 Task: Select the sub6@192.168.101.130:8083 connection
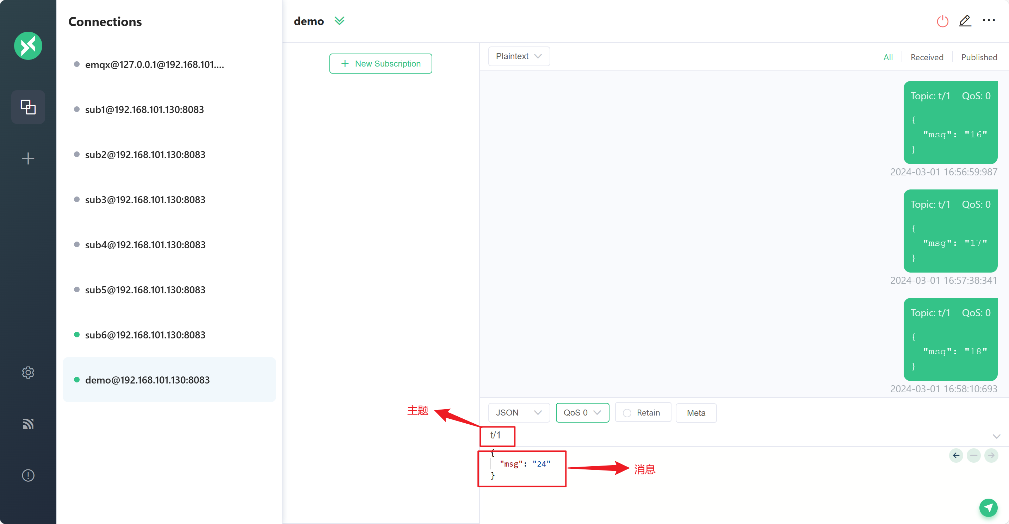145,335
